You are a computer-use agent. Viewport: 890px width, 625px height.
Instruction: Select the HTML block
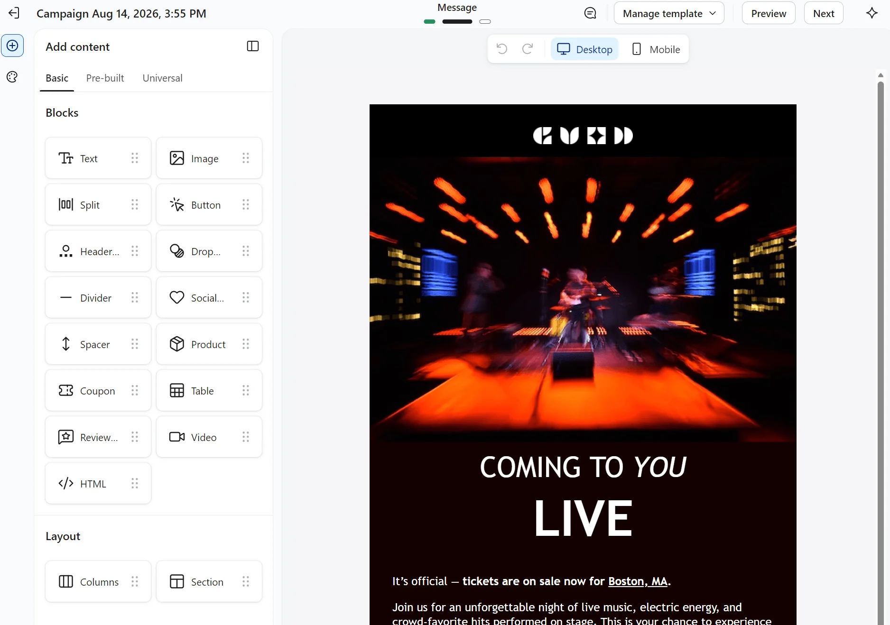click(98, 484)
